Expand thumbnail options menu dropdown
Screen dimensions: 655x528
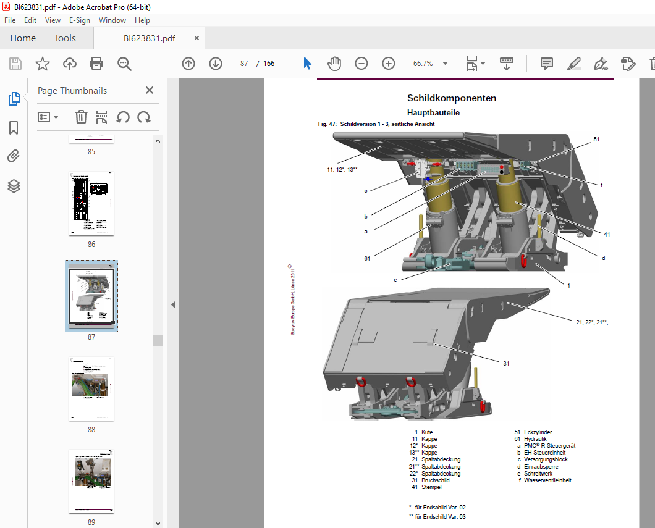pos(48,117)
